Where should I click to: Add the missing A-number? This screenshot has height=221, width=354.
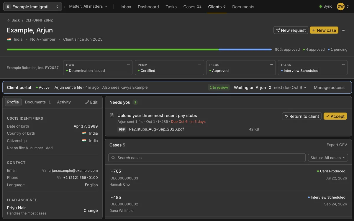tap(49, 148)
